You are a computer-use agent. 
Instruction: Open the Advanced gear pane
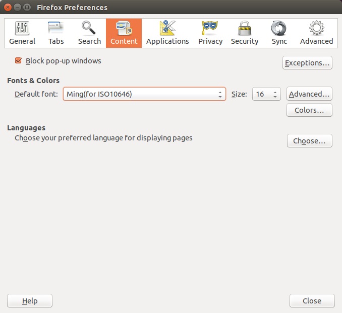316,33
